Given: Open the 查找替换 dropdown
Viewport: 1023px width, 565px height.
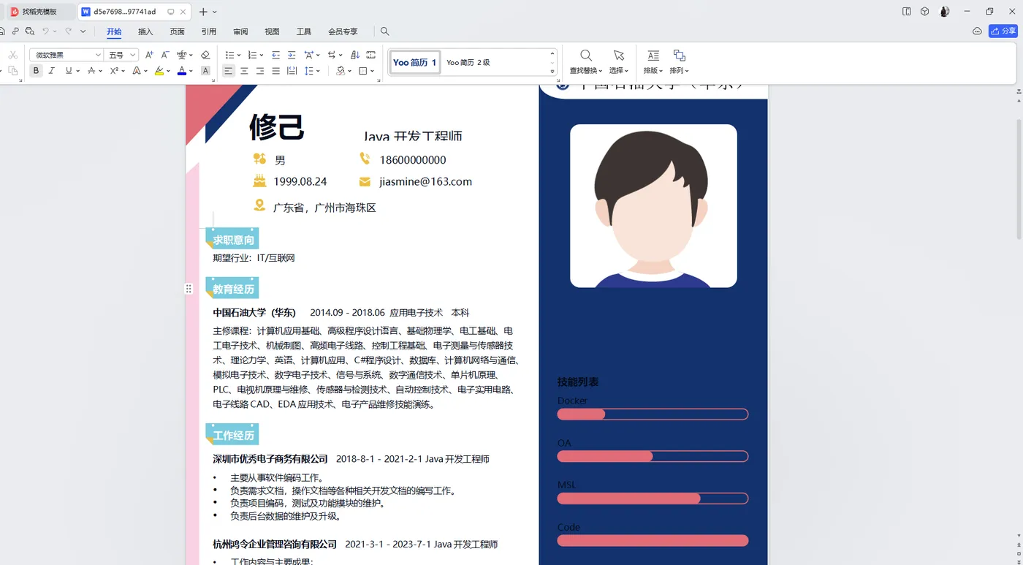Looking at the screenshot, I should tap(586, 71).
